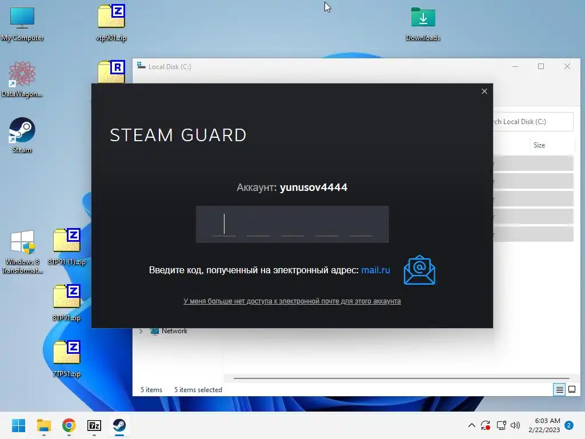Open the volume control tray icon
Screen dimensions: 585x439
click(515, 425)
